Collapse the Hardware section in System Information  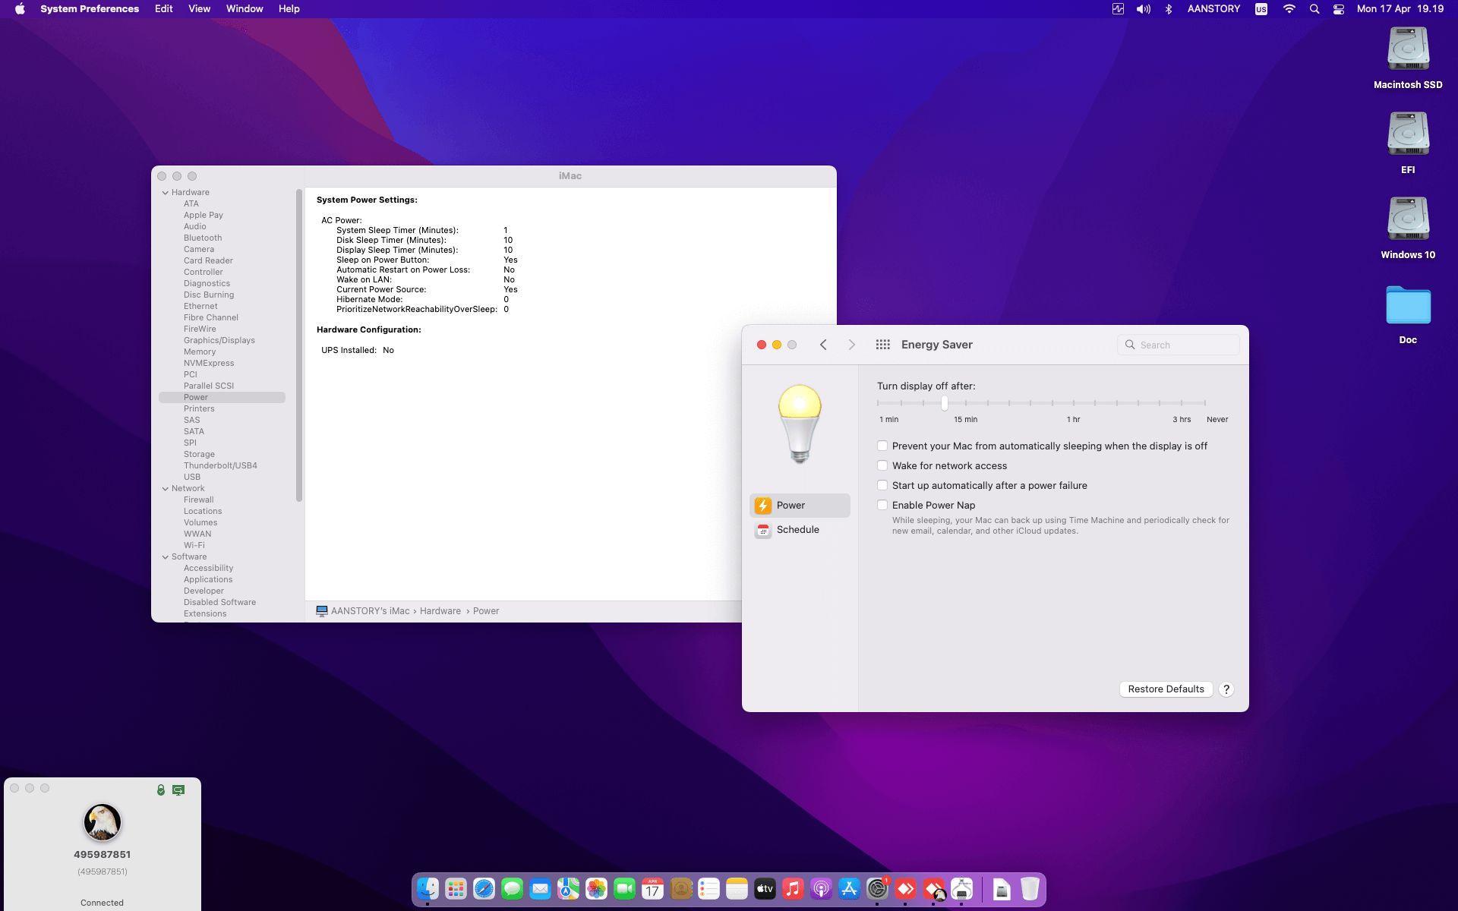click(x=166, y=192)
